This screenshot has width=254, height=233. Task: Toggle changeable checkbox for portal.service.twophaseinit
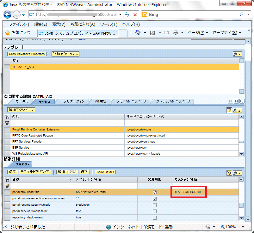(x=155, y=211)
